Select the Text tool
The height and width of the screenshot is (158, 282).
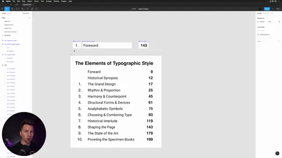click(28, 9)
